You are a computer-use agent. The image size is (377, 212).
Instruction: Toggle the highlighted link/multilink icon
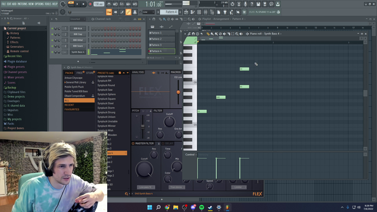(128, 12)
